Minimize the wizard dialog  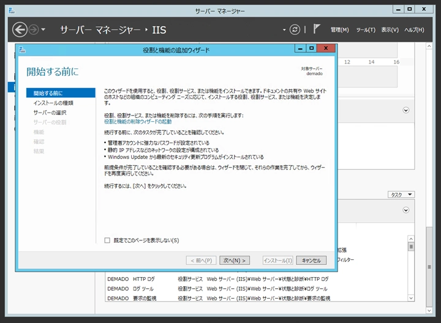300,48
